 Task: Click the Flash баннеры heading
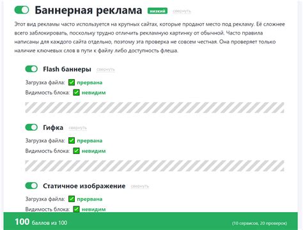pos(67,69)
